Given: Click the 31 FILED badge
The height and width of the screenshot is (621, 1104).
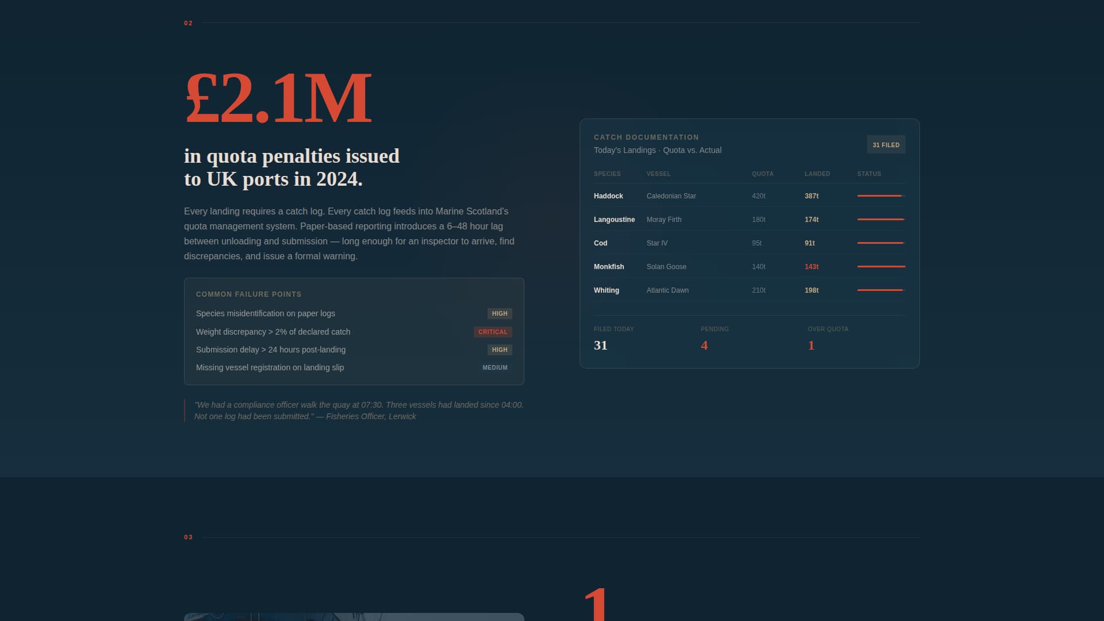Looking at the screenshot, I should tap(885, 144).
